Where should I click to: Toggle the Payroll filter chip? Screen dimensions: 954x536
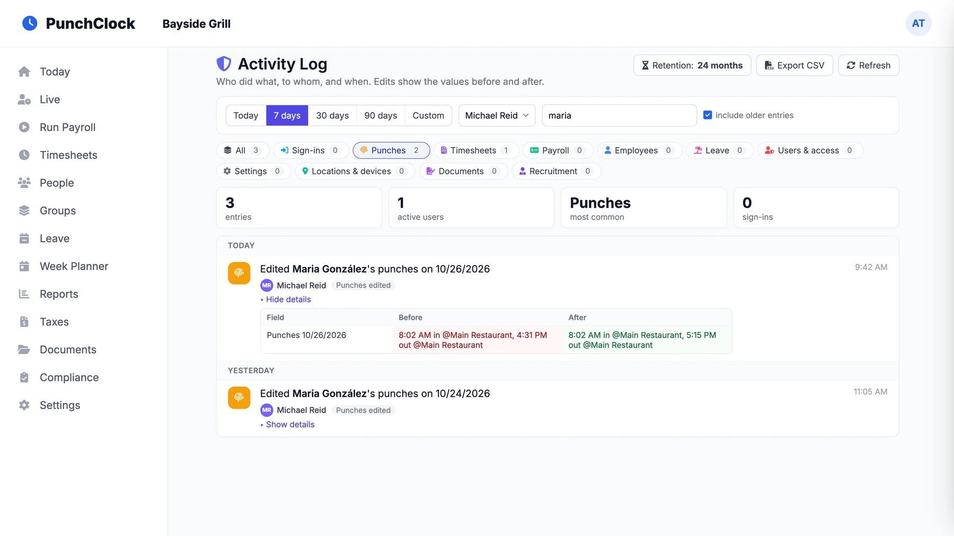coord(558,150)
